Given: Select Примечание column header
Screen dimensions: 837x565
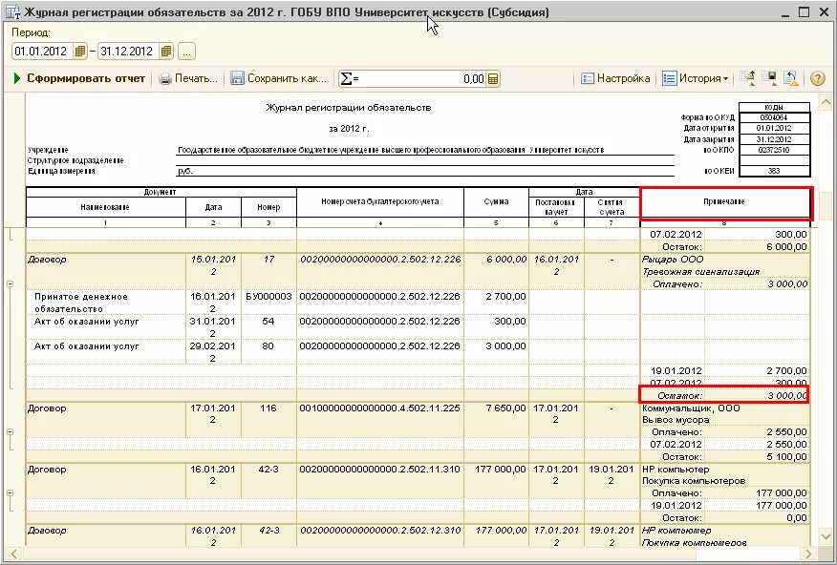Looking at the screenshot, I should point(725,202).
